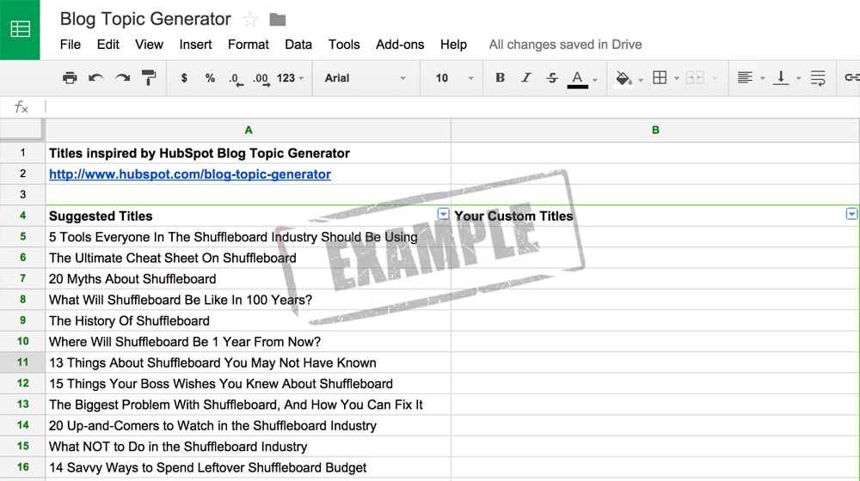Select row 11 header
Image resolution: width=860 pixels, height=481 pixels.
pos(22,362)
